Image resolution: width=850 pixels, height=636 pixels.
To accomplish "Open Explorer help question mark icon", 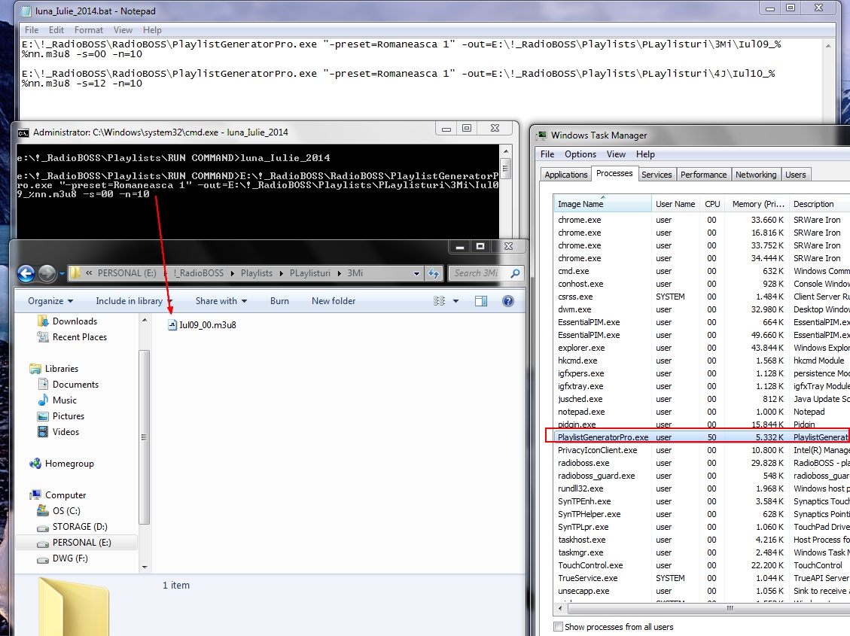I will tap(508, 301).
